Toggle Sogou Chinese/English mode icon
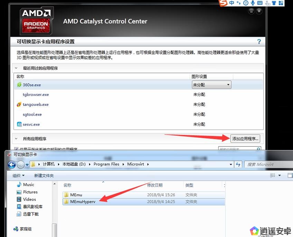The height and width of the screenshot is (237, 293). click(231, 3)
